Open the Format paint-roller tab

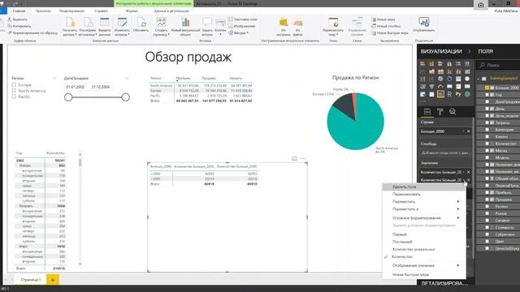[x=440, y=112]
